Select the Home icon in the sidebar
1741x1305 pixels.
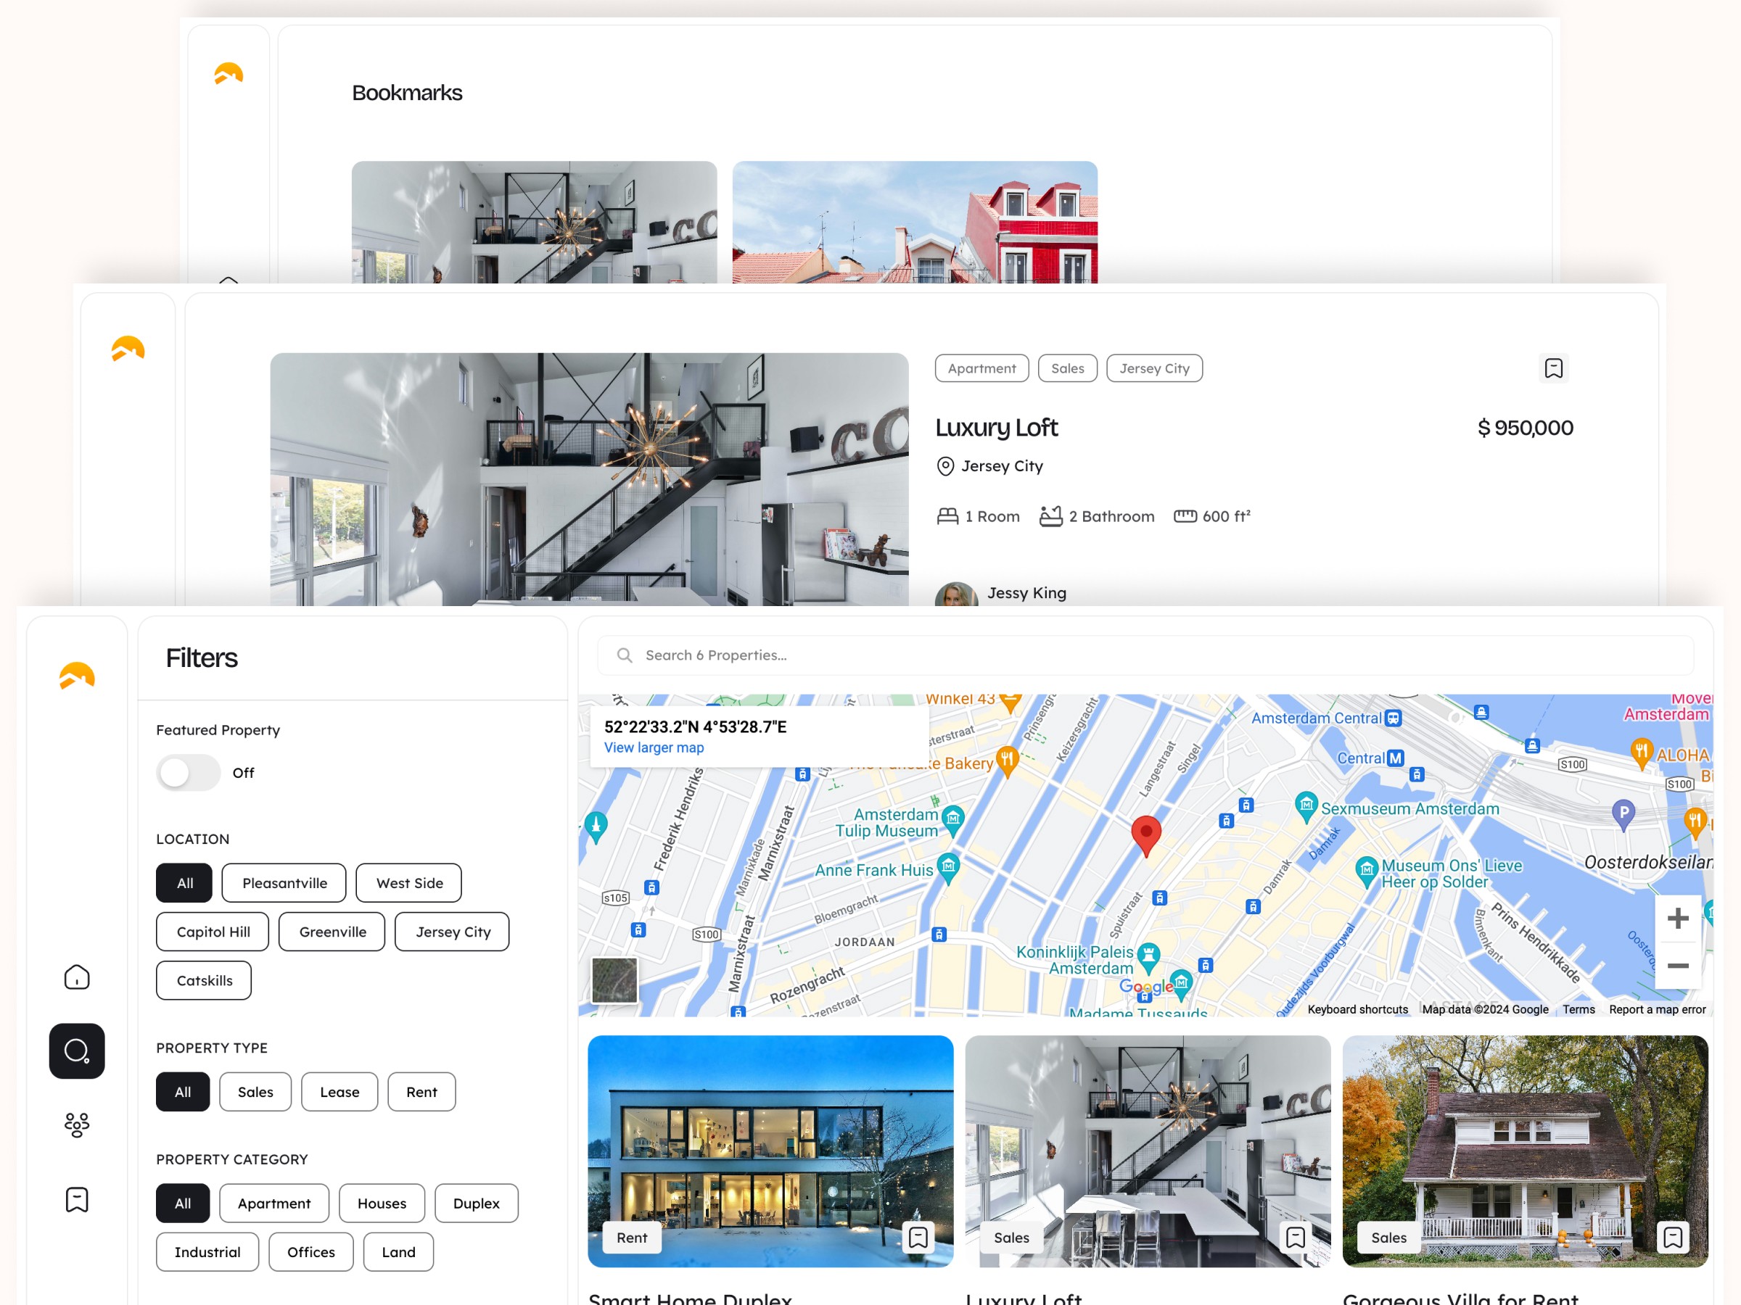[x=76, y=977]
